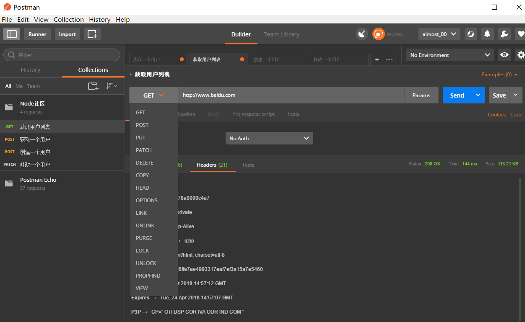The width and height of the screenshot is (525, 322).
Task: Open the Interceptor satellite icon
Action: click(x=361, y=34)
